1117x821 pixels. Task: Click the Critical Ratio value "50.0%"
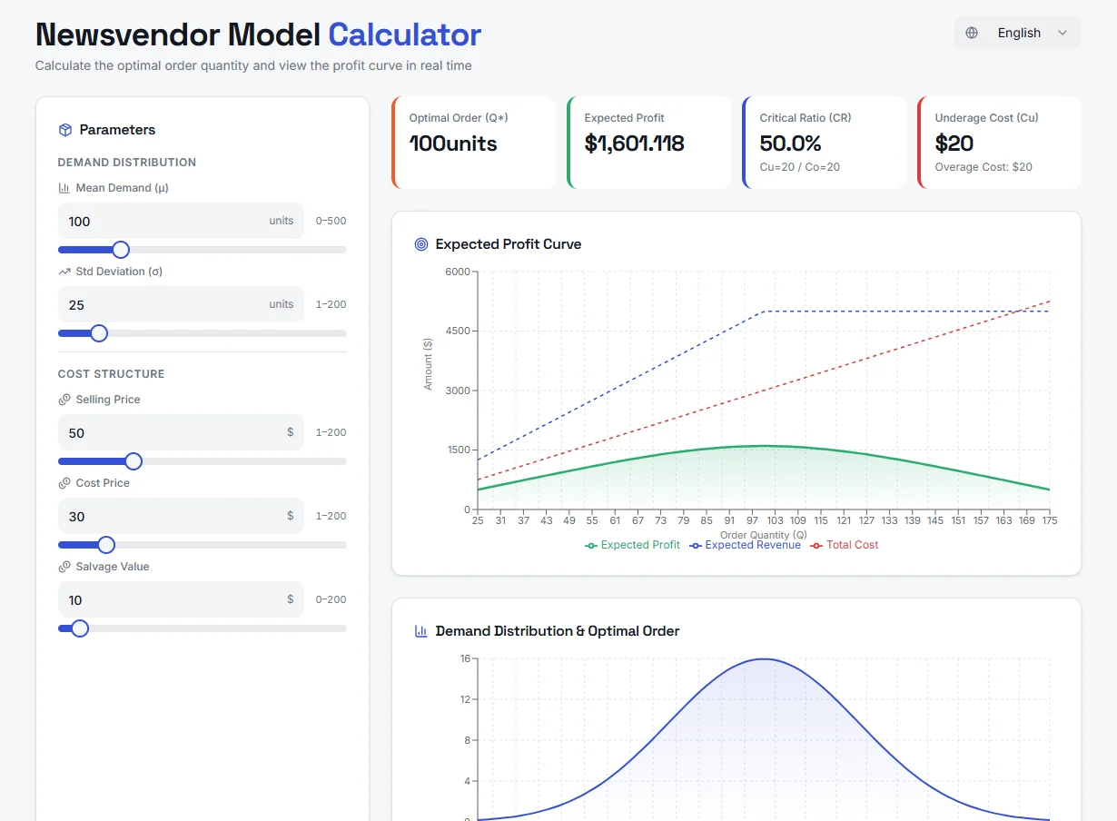click(x=790, y=143)
